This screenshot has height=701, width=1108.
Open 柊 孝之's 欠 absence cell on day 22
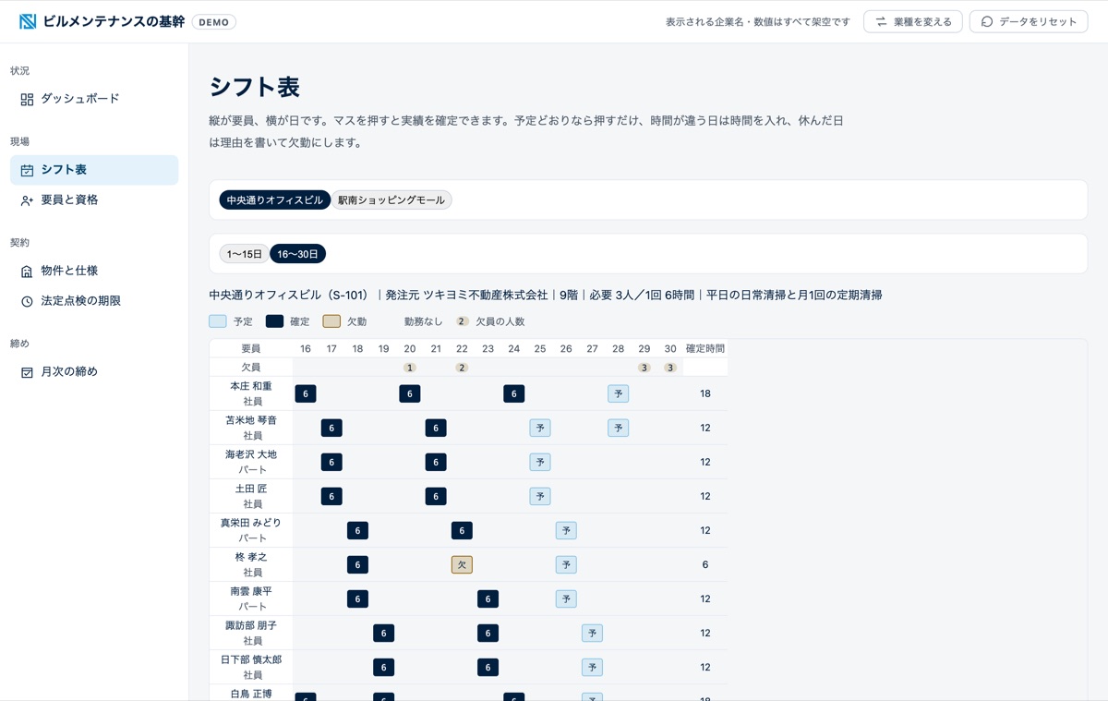pyautogui.click(x=462, y=564)
